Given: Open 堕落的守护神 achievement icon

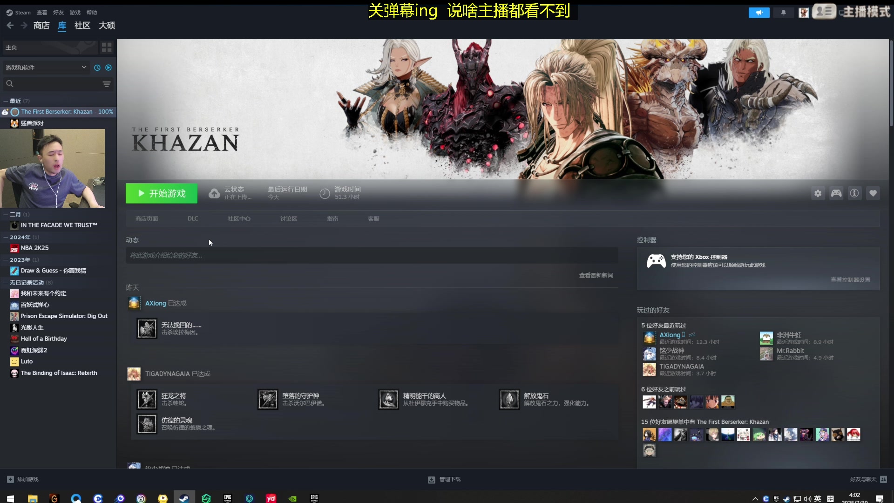Looking at the screenshot, I should pos(268,400).
